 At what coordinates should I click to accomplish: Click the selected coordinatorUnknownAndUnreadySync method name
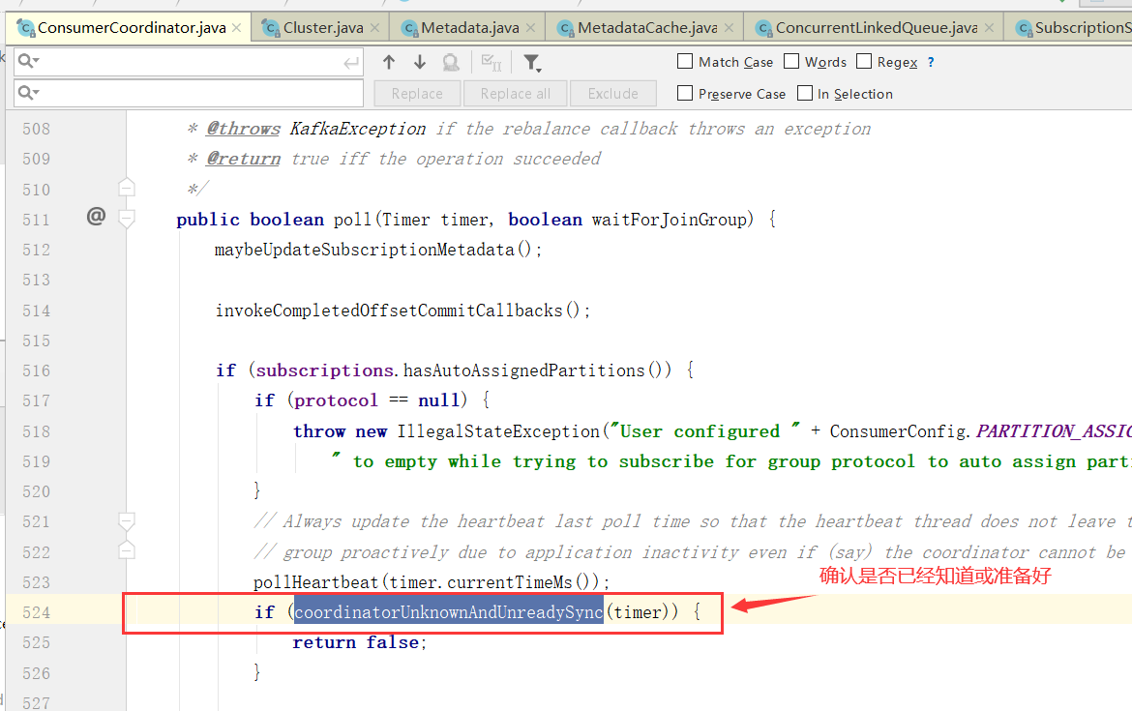[448, 612]
